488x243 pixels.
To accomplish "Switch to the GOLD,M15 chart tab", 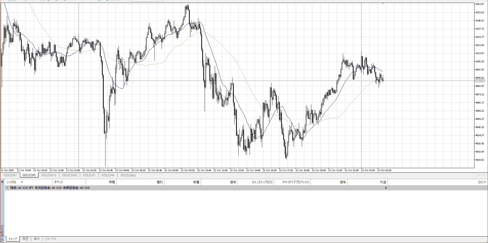I will pyautogui.click(x=49, y=175).
